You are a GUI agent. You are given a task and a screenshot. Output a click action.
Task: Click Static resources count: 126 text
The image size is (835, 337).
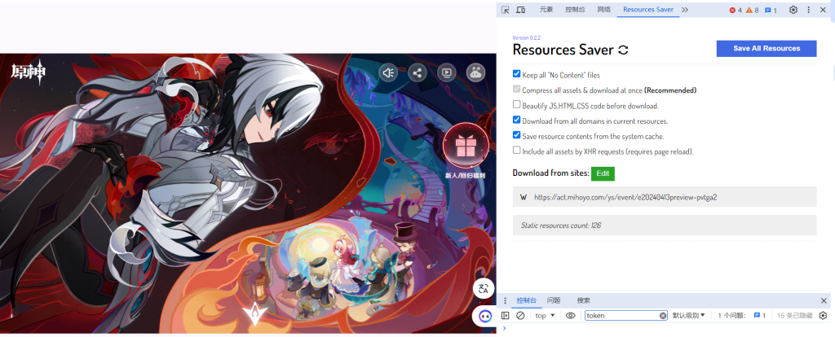click(x=561, y=225)
